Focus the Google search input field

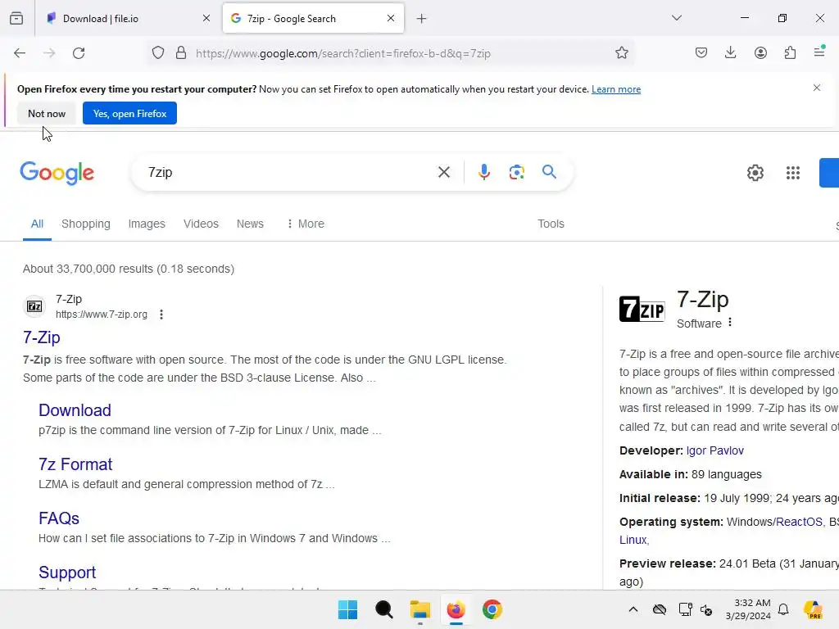[289, 172]
